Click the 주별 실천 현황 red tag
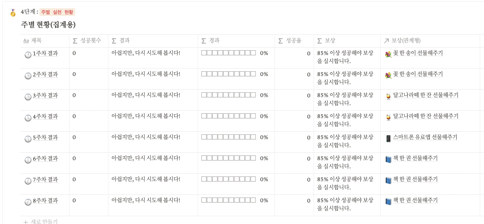Viewport: 484px width, 224px height. click(57, 12)
